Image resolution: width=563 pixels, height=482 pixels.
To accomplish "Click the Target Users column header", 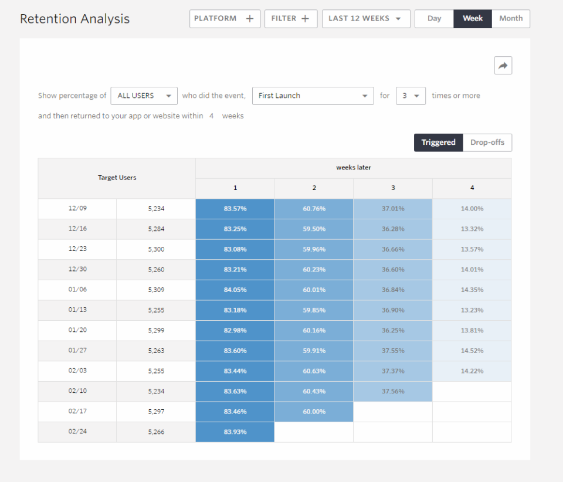I will point(117,178).
